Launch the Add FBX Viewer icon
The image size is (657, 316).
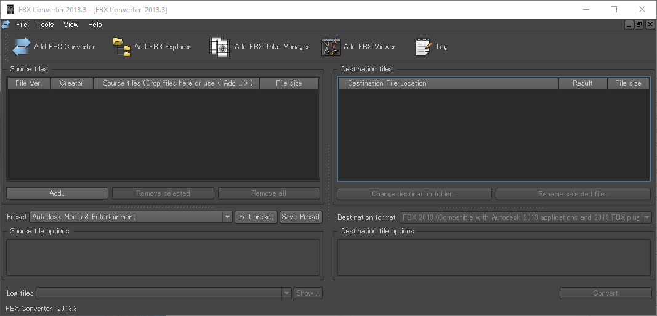tap(331, 47)
